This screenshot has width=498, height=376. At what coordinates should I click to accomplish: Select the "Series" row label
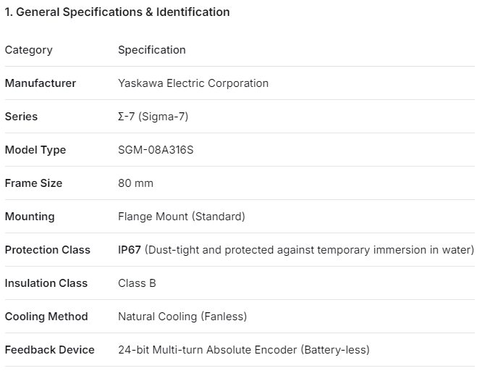pos(22,117)
